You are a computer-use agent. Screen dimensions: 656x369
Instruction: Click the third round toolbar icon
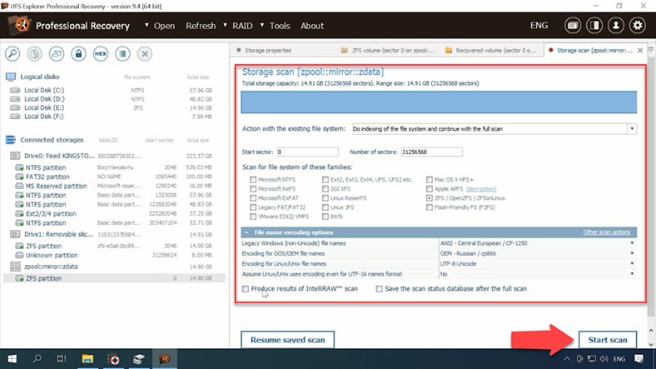click(x=57, y=53)
